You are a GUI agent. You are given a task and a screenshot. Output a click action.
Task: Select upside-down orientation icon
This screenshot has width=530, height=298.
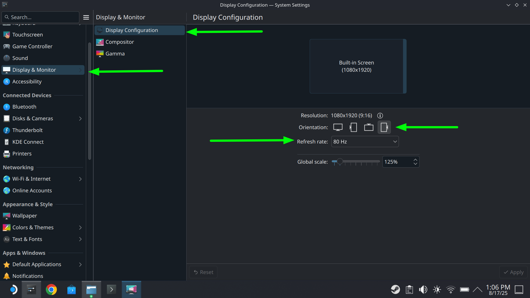[x=369, y=127]
